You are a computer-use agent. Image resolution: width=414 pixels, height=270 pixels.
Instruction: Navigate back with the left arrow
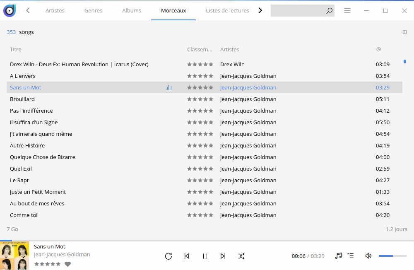click(28, 11)
